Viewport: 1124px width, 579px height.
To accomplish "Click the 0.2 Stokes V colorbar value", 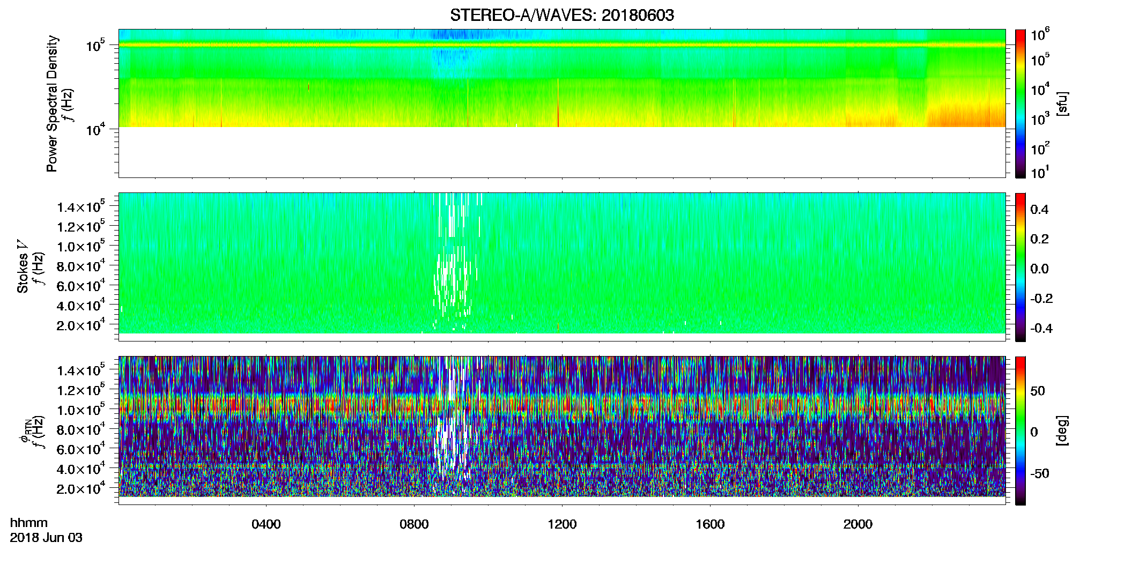I will pos(1039,239).
